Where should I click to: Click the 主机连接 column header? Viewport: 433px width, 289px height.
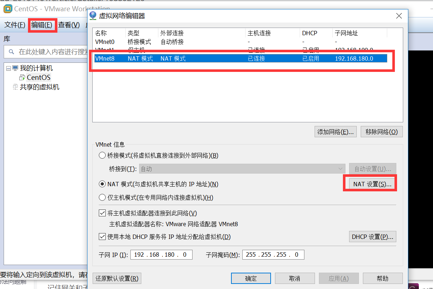tap(272, 33)
